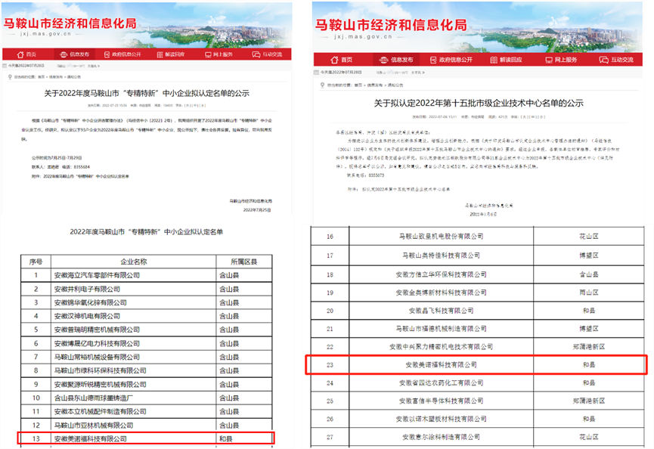Click the heading 2022年度马鞍山市"专精特新"中小企业拟认定名单

coord(147,232)
